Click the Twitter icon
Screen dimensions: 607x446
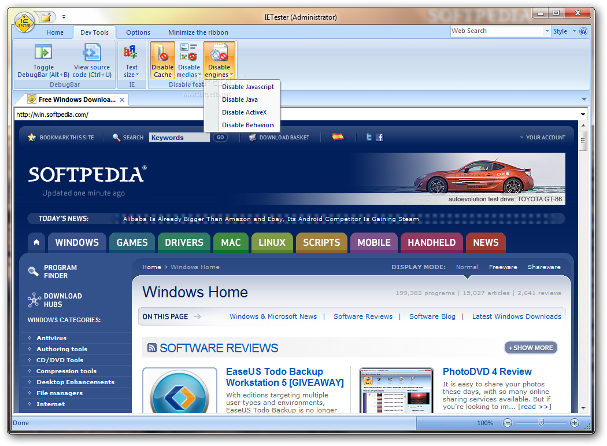[369, 137]
